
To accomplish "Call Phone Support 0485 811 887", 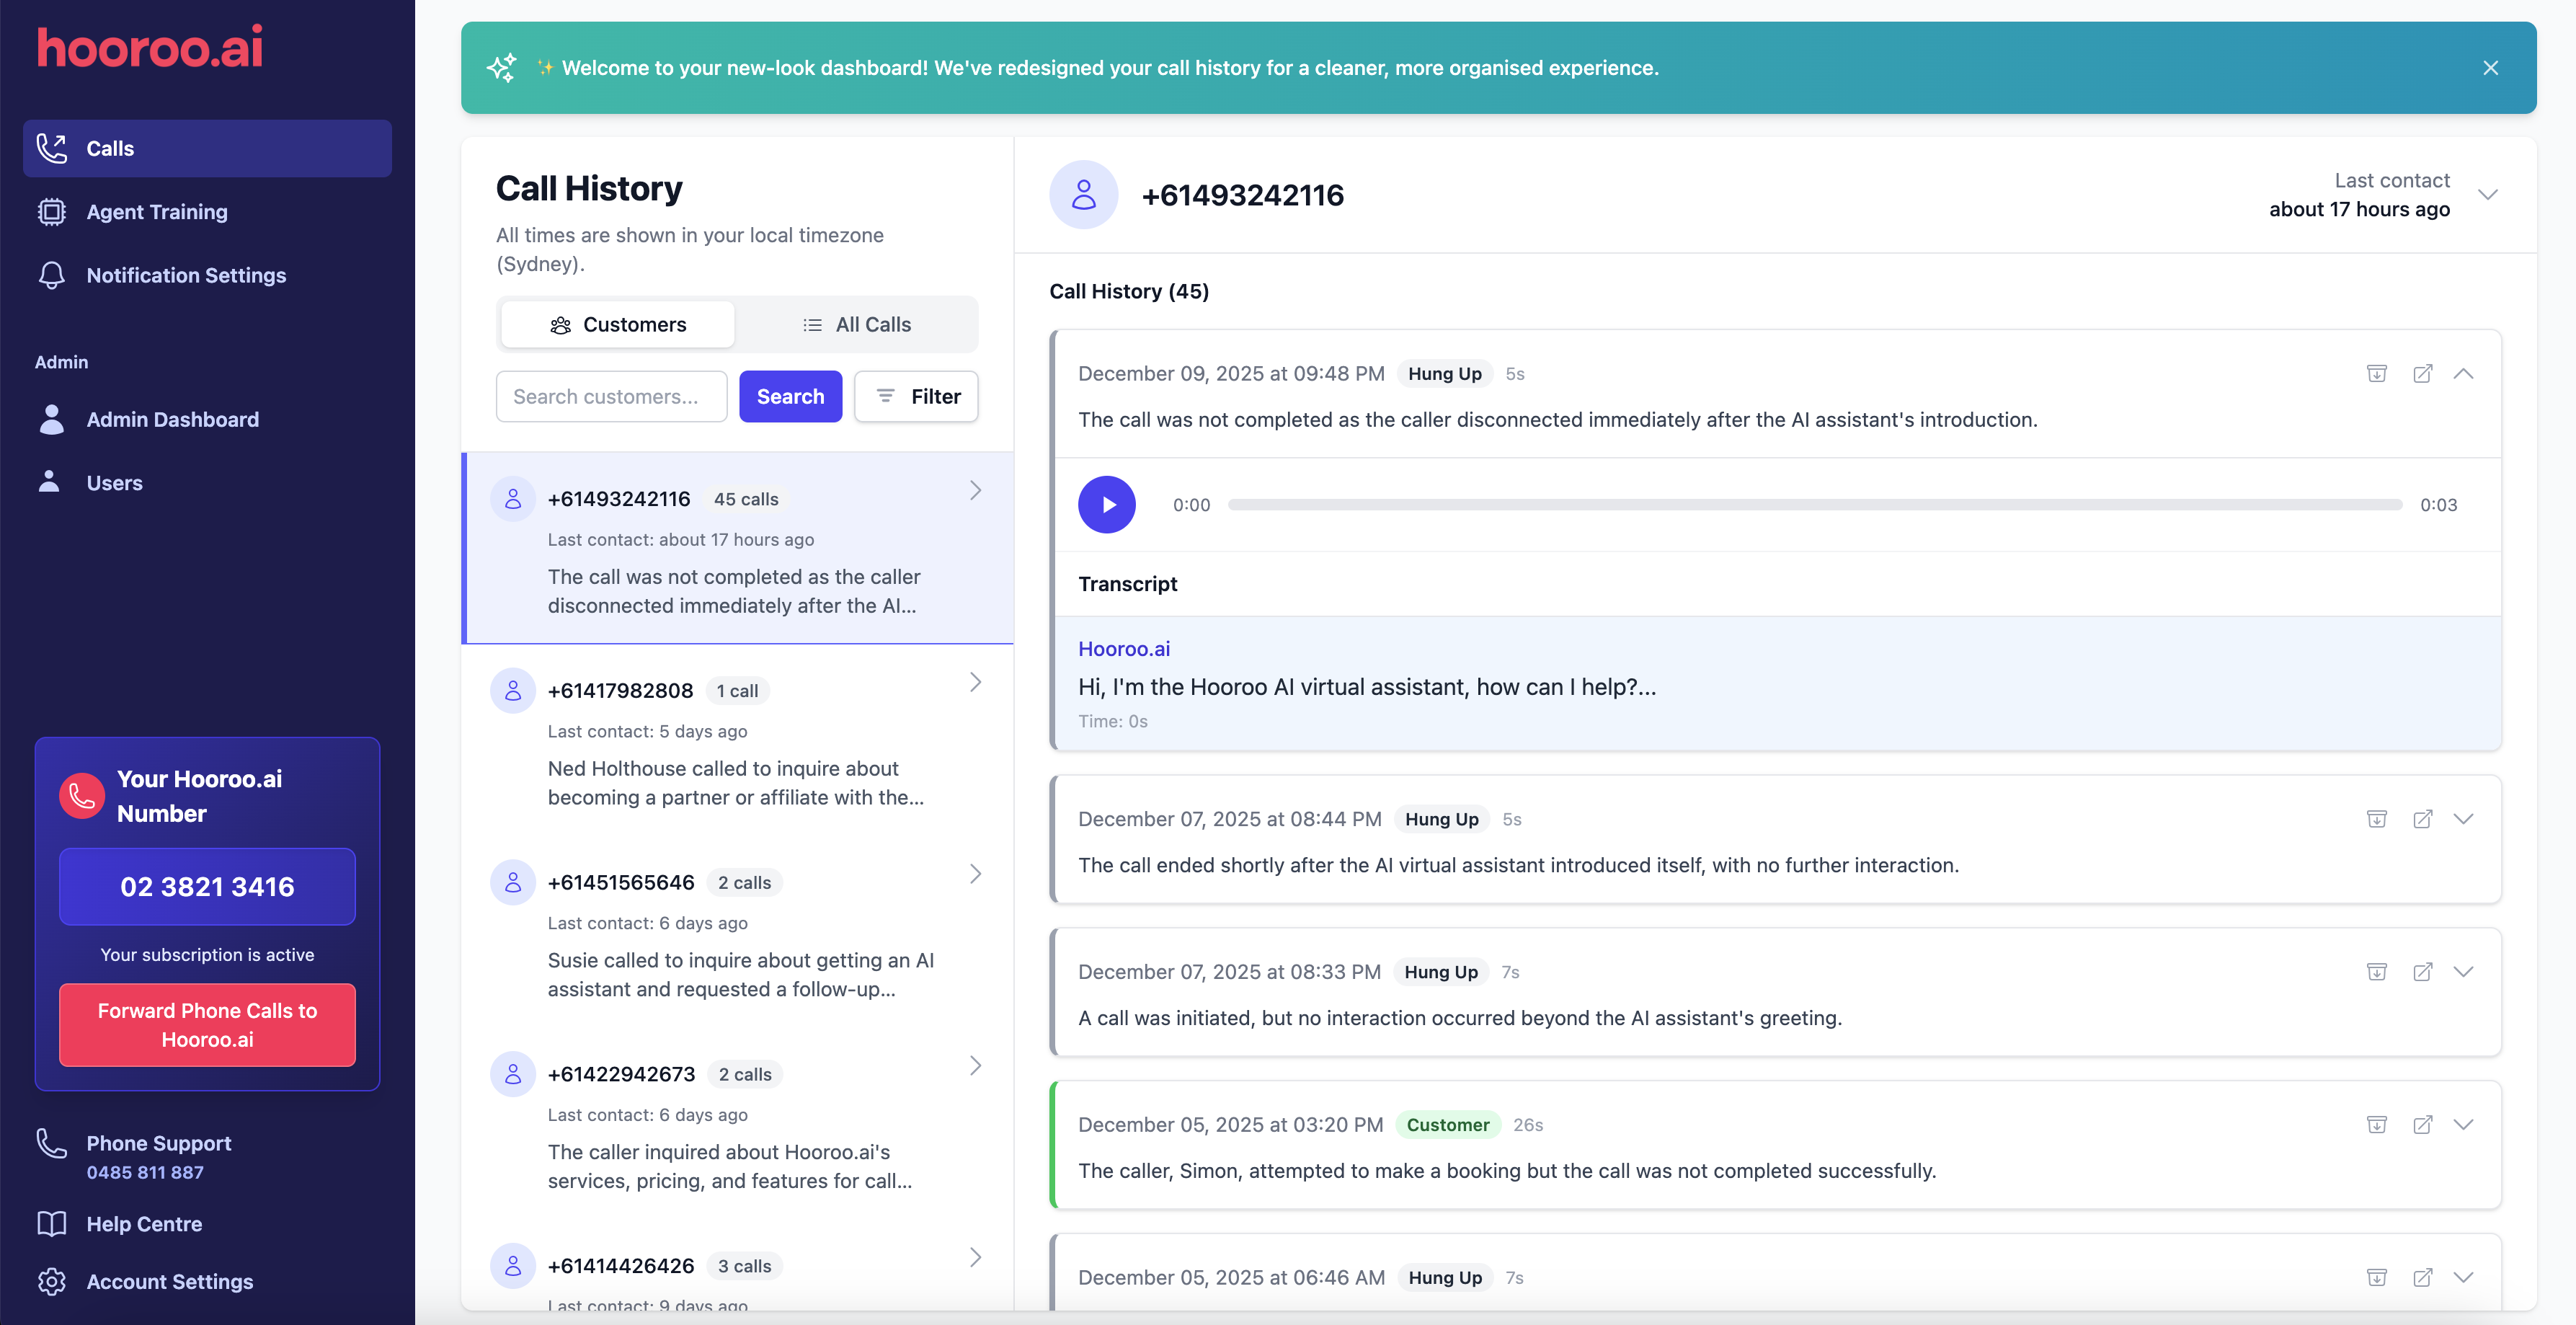I will [145, 1172].
